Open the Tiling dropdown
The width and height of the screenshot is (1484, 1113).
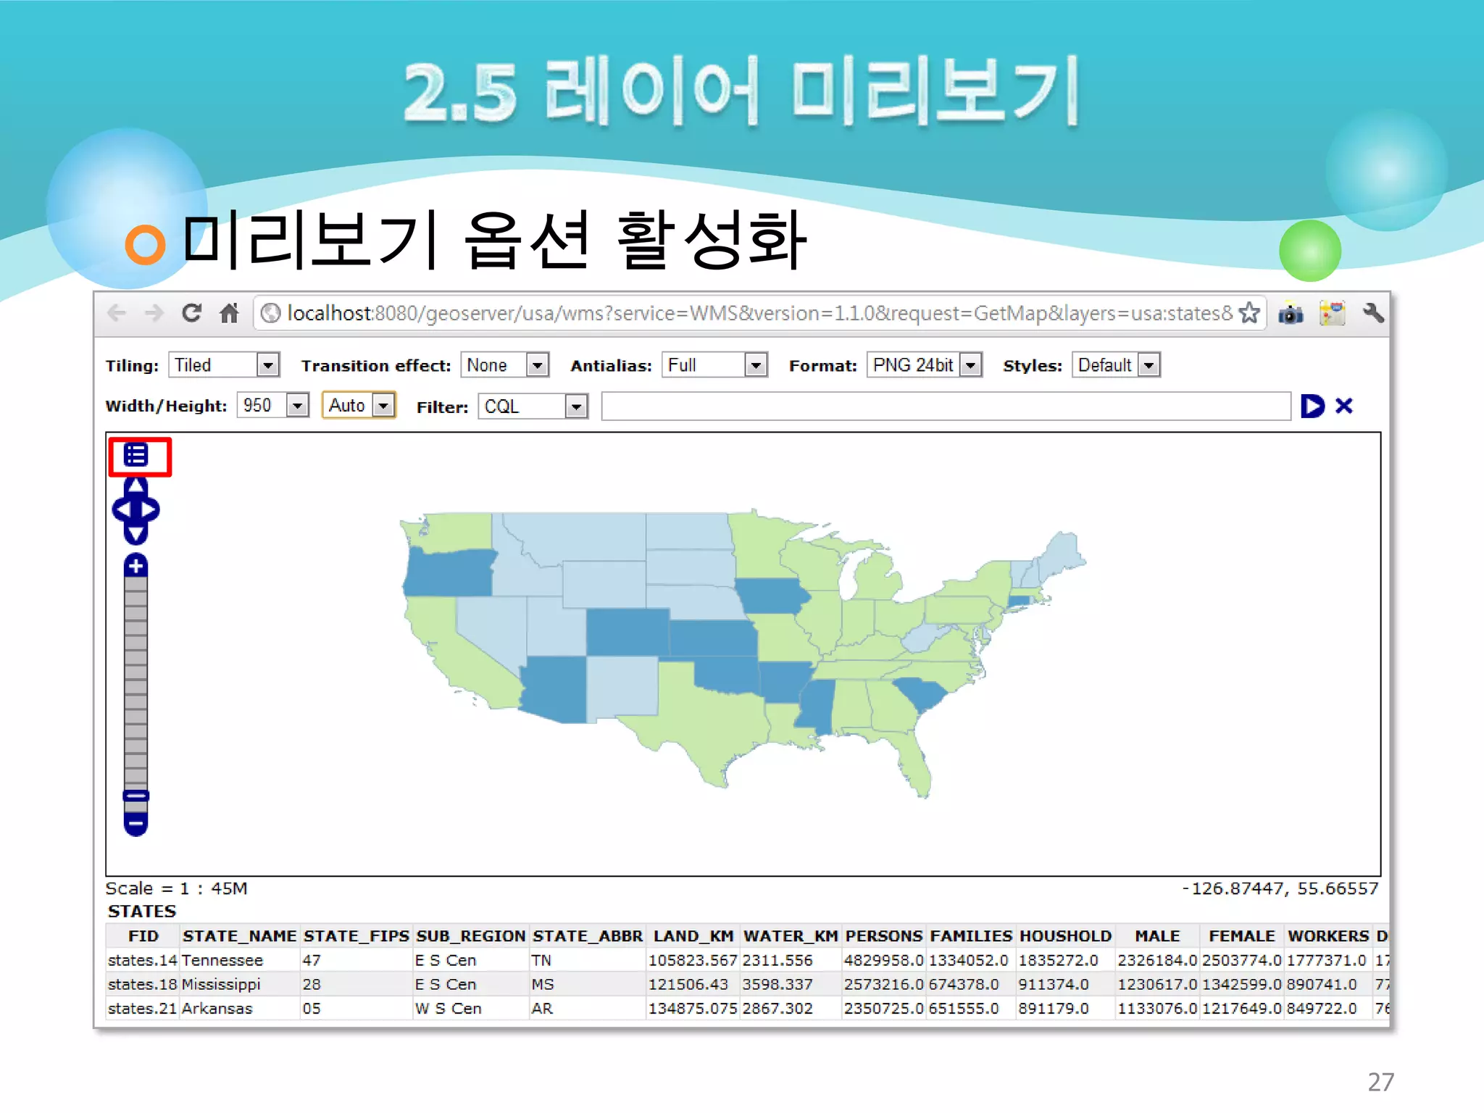267,365
